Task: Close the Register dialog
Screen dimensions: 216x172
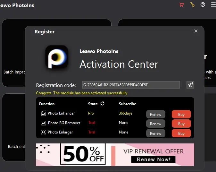Action: tap(196, 31)
